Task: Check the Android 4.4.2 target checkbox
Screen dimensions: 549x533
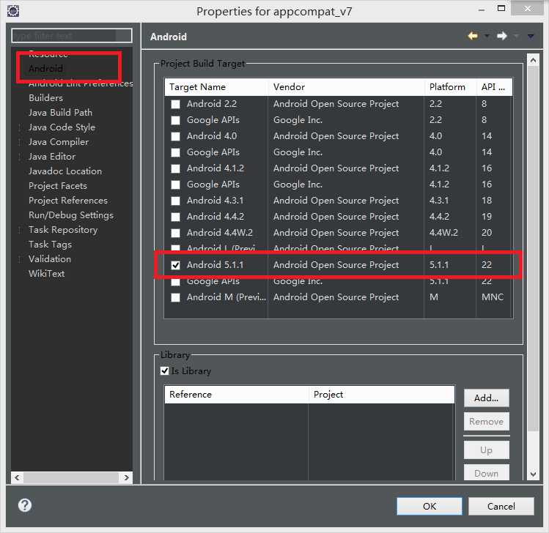Action: coord(175,217)
